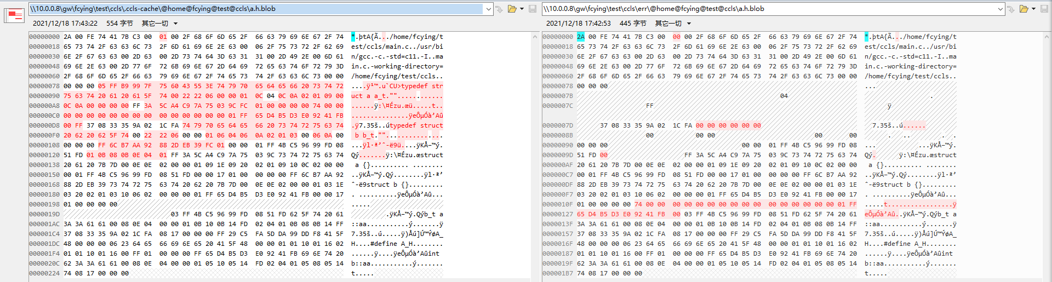The image size is (1052, 282).
Task: Save the left pane file
Action: click(x=533, y=9)
